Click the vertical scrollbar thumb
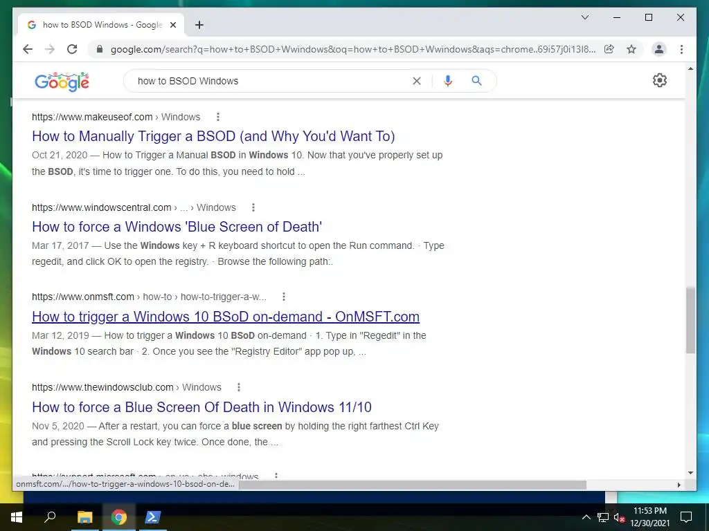The image size is (709, 531). click(x=690, y=319)
